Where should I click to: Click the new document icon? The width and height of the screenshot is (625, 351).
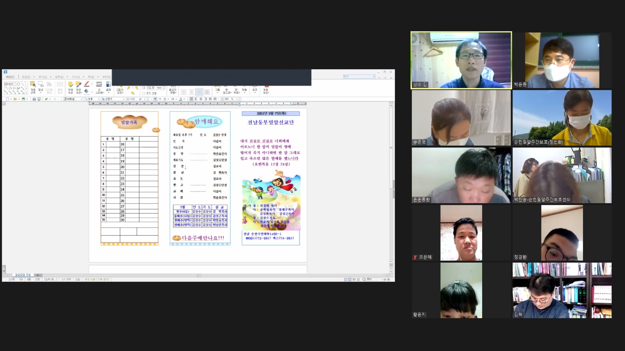(x=8, y=99)
